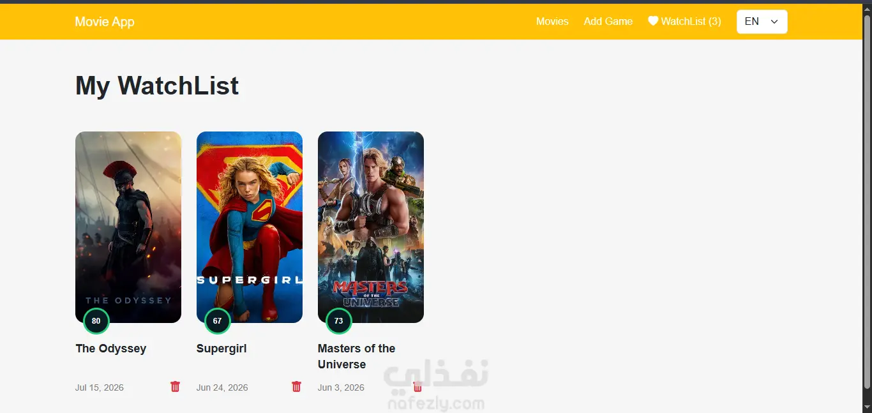The image size is (872, 413).
Task: Click the Jun 24, 2026 release date
Action: (x=222, y=387)
